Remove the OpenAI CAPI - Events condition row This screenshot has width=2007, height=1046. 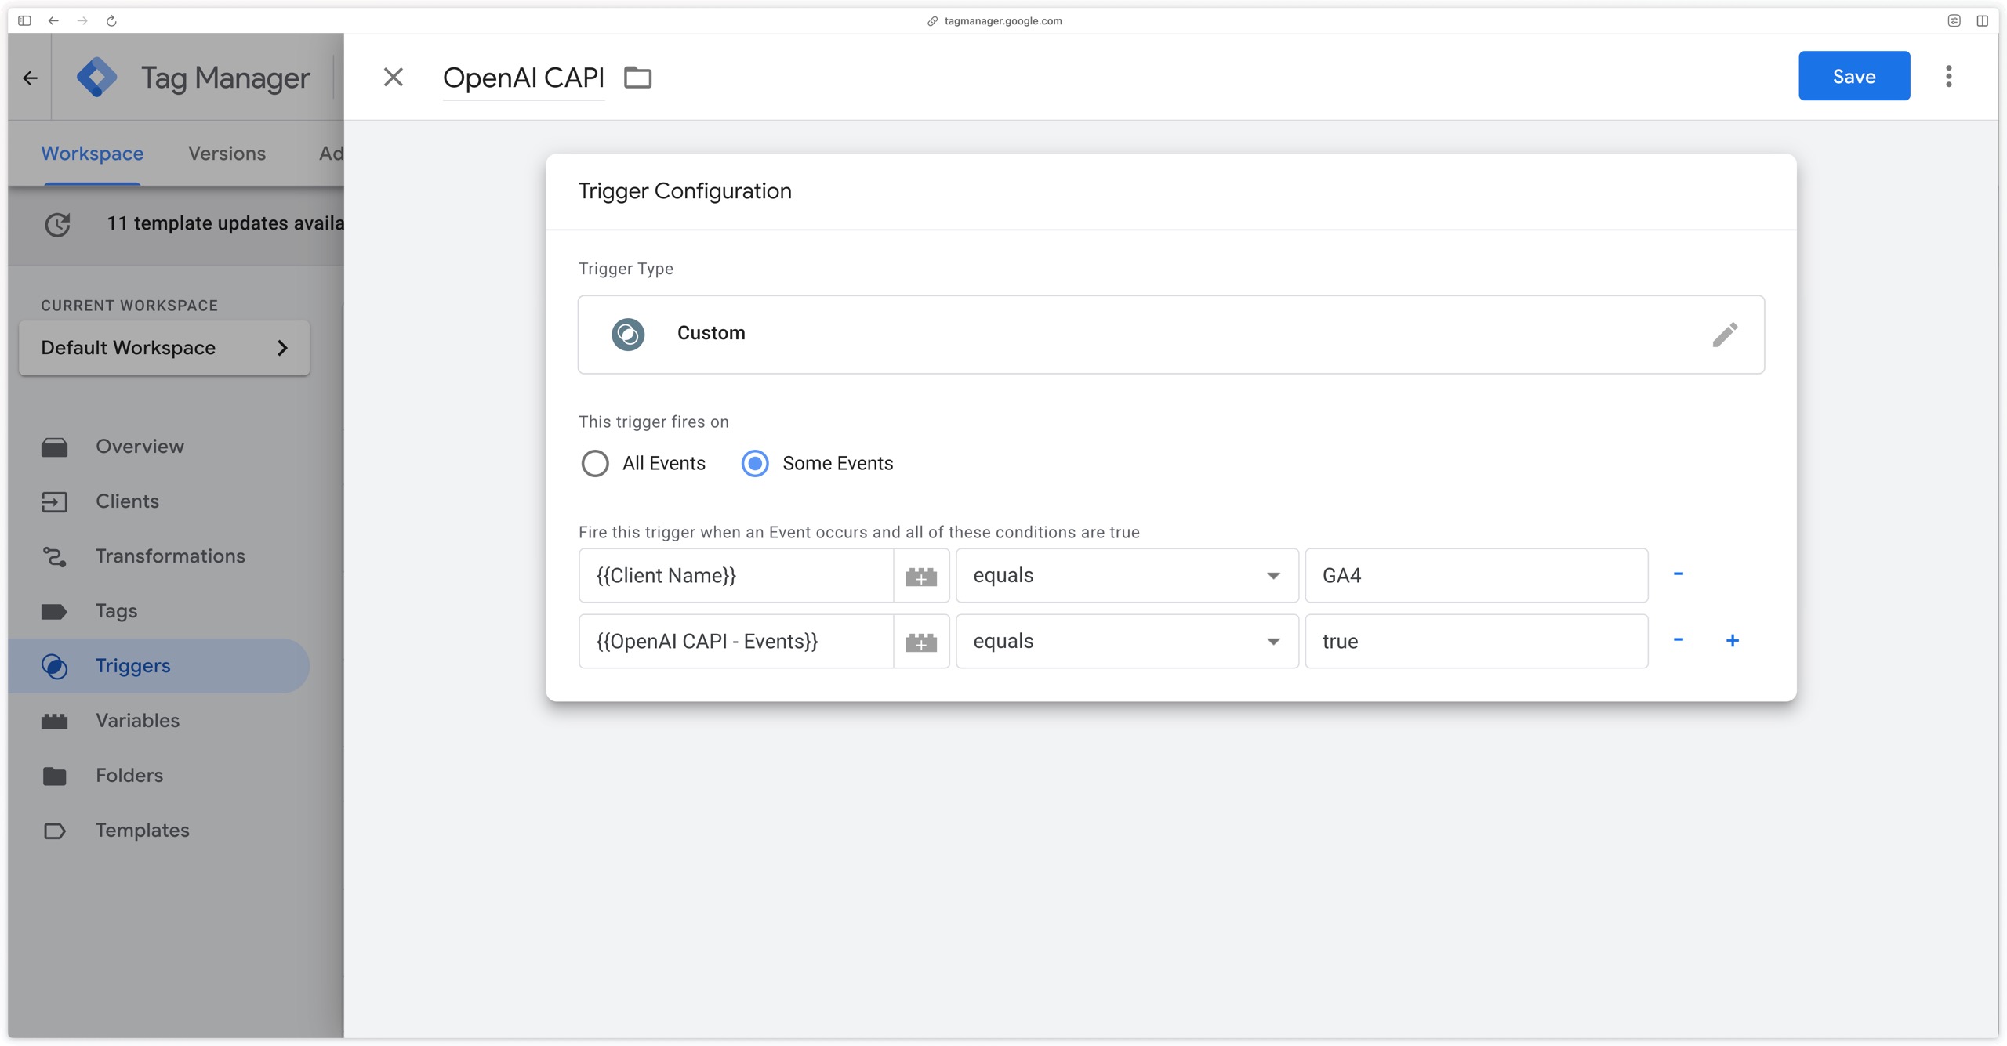click(x=1678, y=640)
